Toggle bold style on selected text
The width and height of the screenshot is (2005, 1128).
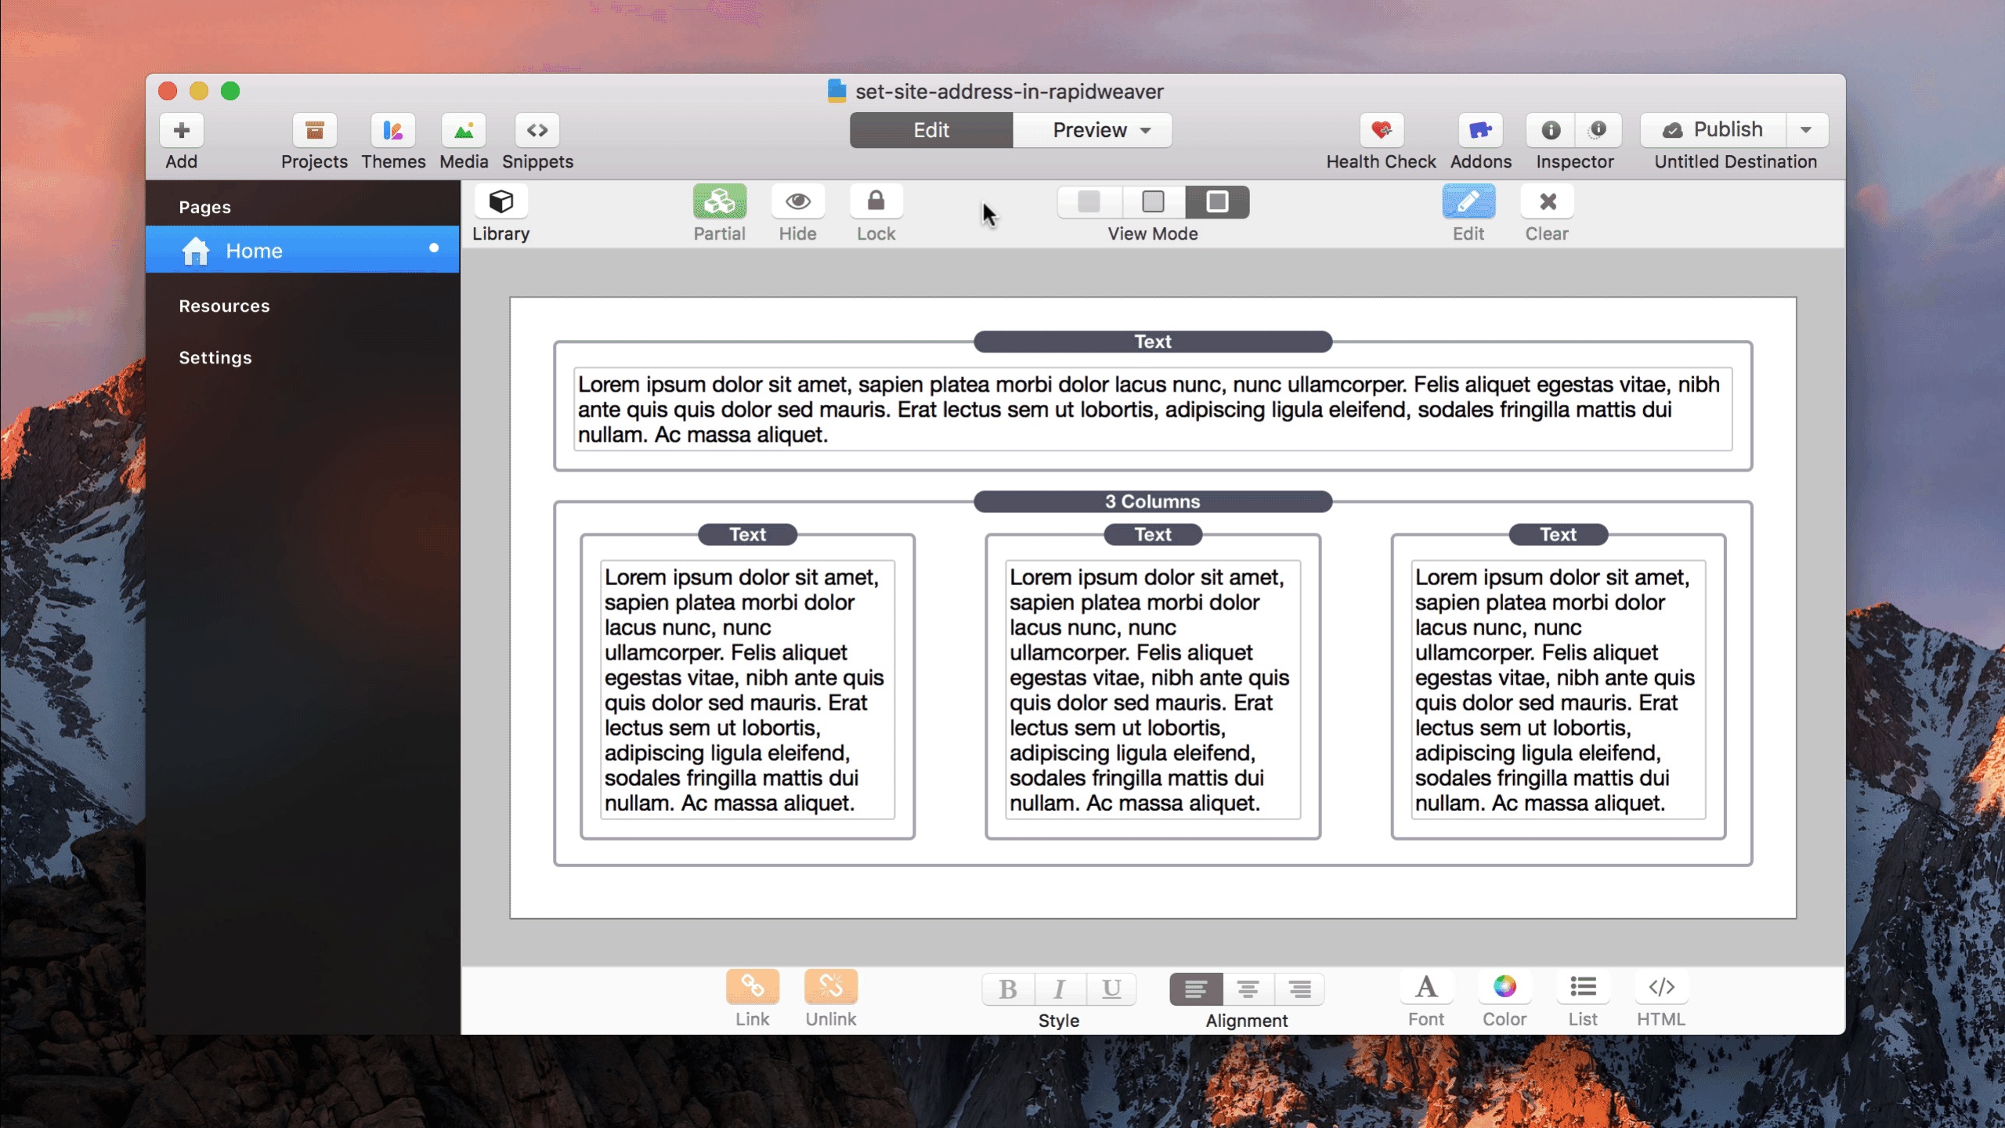pyautogui.click(x=1006, y=988)
